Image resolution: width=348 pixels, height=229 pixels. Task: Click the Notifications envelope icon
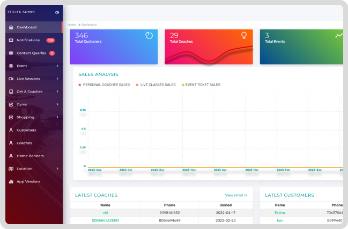pos(11,40)
